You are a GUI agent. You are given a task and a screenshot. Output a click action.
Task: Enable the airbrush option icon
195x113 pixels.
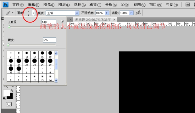(138, 13)
